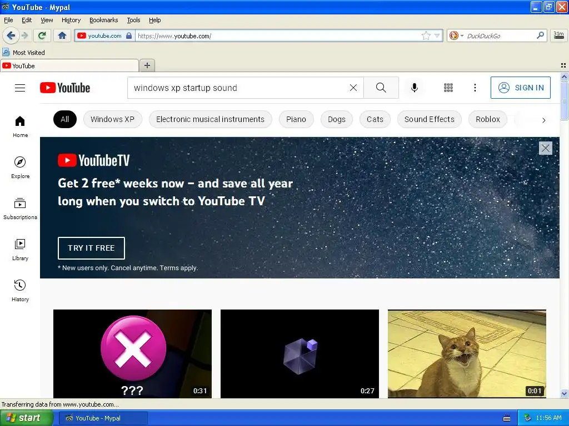Select the Piano filter chip
This screenshot has width=569, height=426.
pos(296,119)
